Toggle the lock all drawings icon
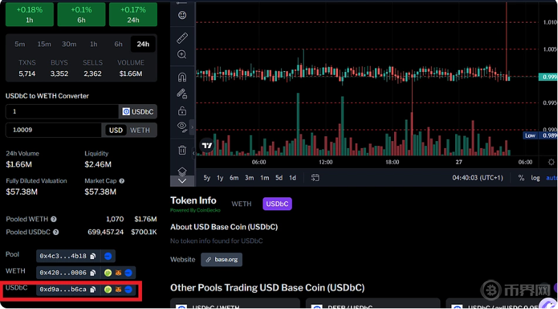558x309 pixels. (x=182, y=110)
